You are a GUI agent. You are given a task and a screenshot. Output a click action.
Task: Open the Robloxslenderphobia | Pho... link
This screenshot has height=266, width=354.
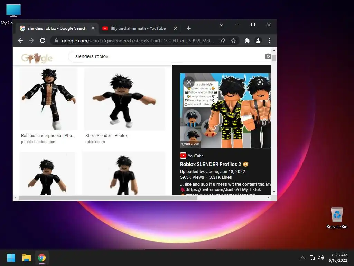48,136
